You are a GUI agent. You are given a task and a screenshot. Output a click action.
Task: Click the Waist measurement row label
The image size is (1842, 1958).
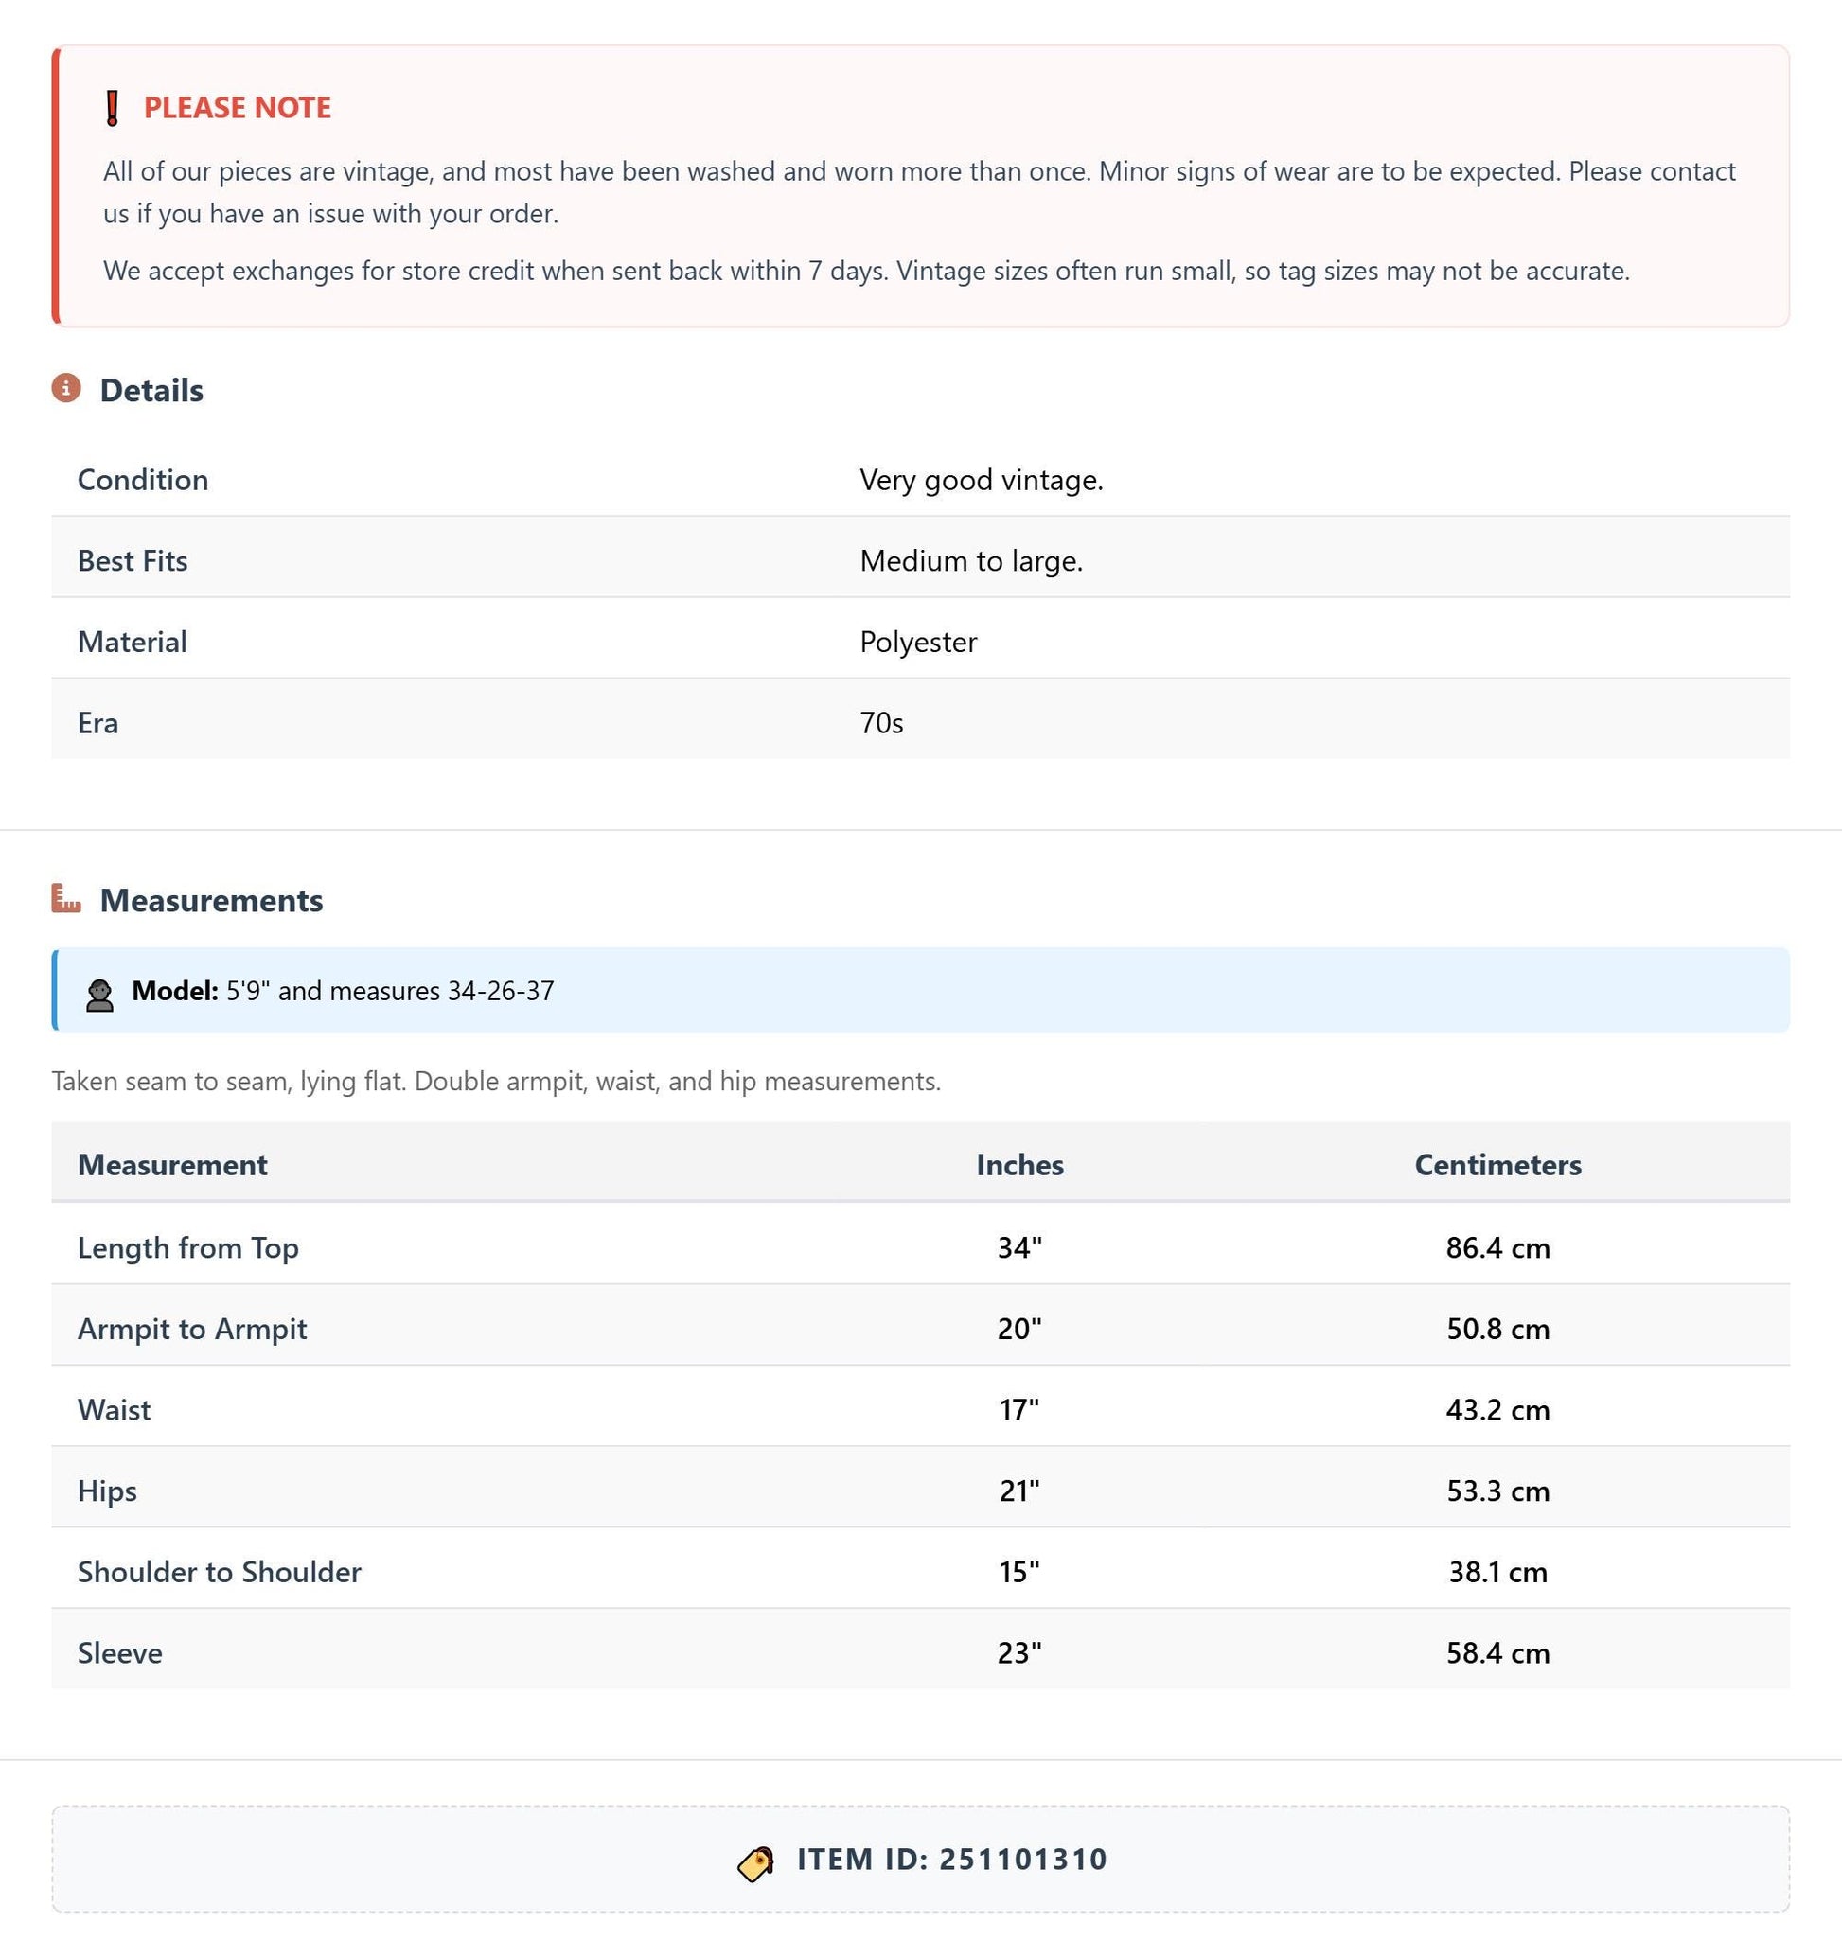tap(115, 1409)
